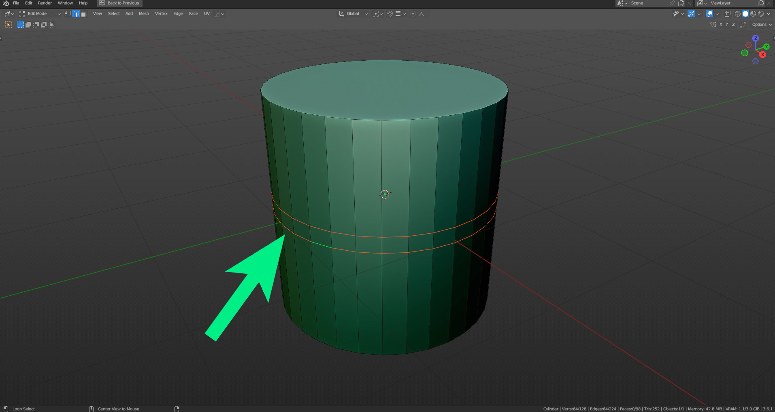Switch to rendered viewport shading
This screenshot has width=775, height=412.
click(x=761, y=14)
